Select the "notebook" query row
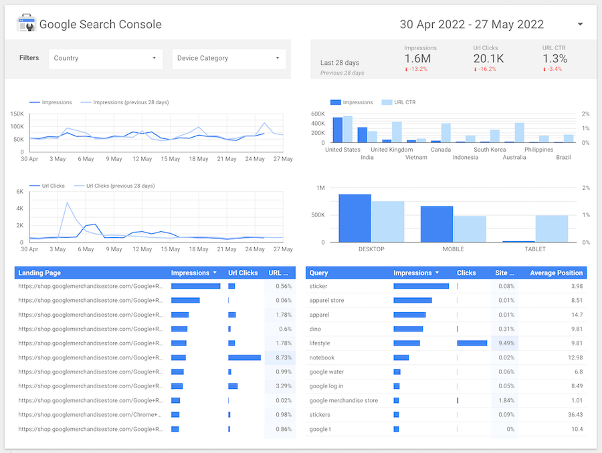The height and width of the screenshot is (453, 602). tap(446, 357)
